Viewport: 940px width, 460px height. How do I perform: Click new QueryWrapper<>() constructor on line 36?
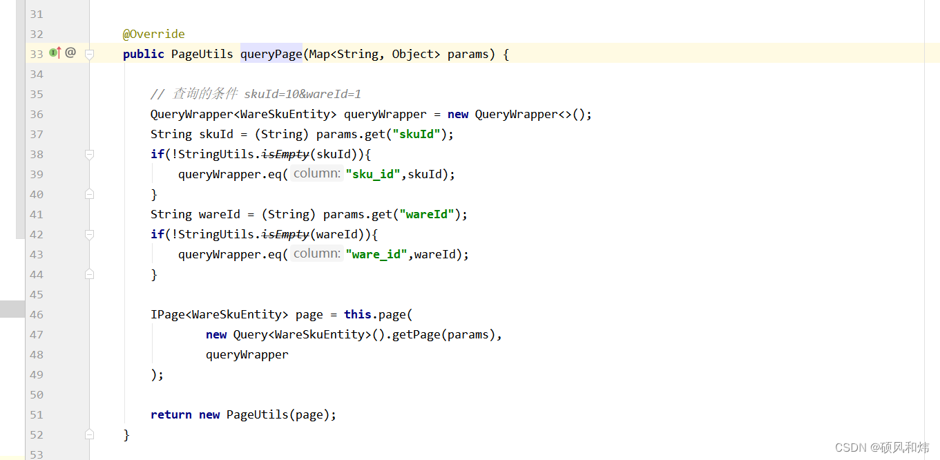pos(516,114)
